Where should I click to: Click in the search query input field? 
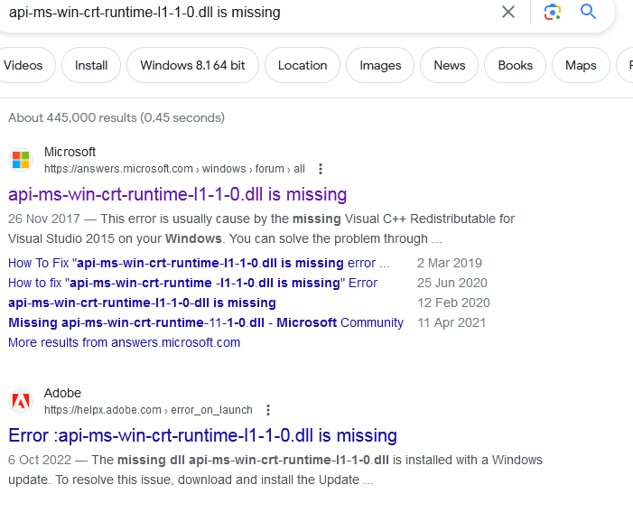click(x=250, y=12)
